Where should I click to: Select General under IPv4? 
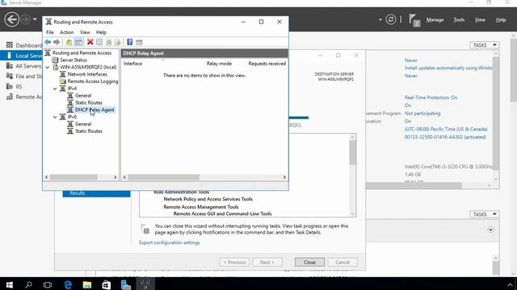83,96
